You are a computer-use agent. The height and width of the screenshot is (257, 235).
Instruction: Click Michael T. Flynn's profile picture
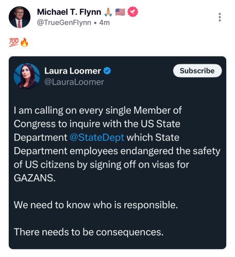click(20, 17)
